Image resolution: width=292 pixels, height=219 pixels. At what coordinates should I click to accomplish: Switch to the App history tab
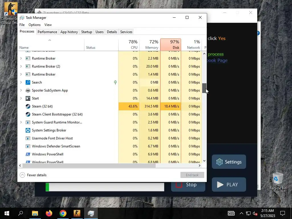(x=69, y=32)
